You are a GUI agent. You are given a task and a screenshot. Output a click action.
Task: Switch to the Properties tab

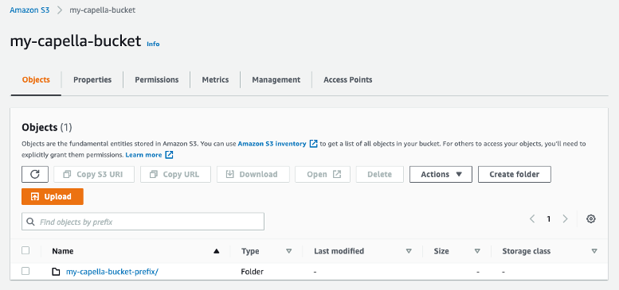[92, 80]
